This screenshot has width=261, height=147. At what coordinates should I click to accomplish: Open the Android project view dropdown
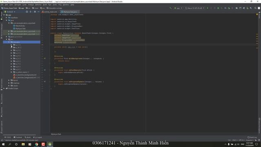pyautogui.click(x=10, y=12)
